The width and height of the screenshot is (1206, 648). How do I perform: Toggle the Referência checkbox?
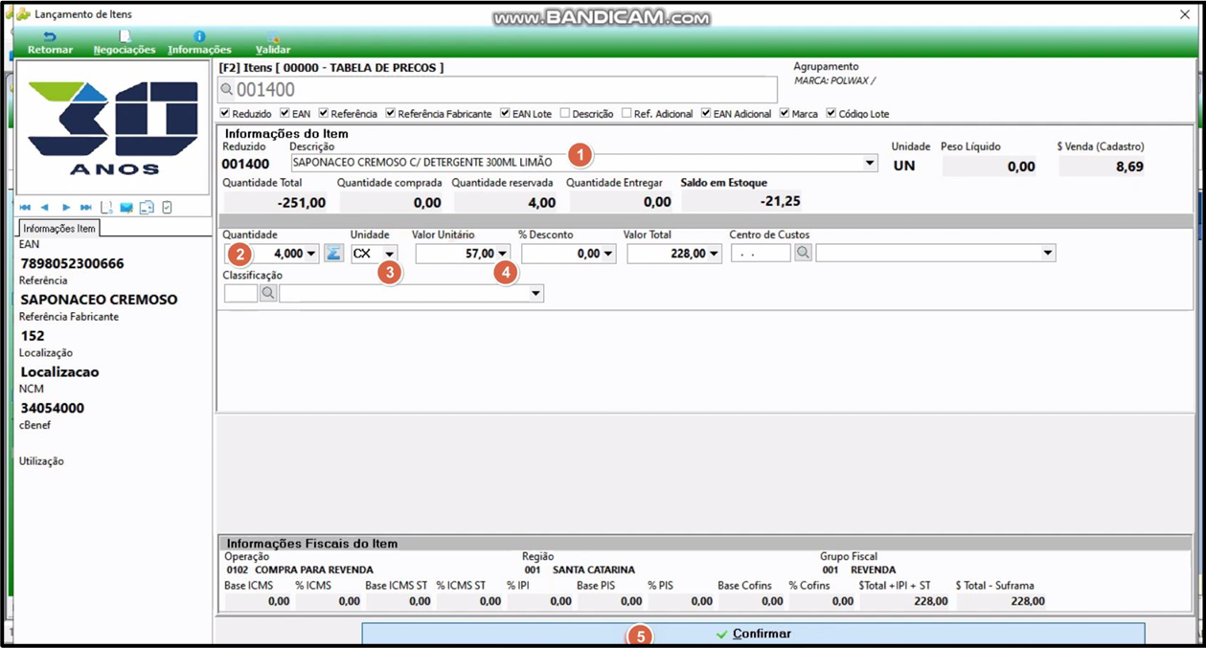click(324, 113)
